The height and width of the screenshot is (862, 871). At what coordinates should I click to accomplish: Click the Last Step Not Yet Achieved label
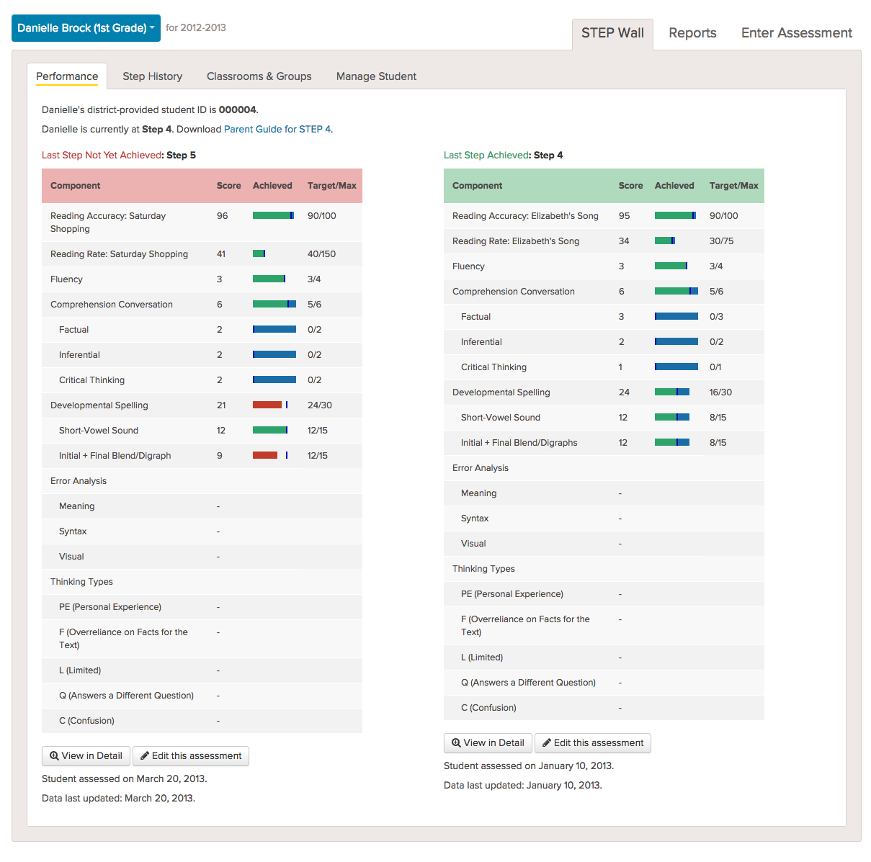[x=102, y=155]
